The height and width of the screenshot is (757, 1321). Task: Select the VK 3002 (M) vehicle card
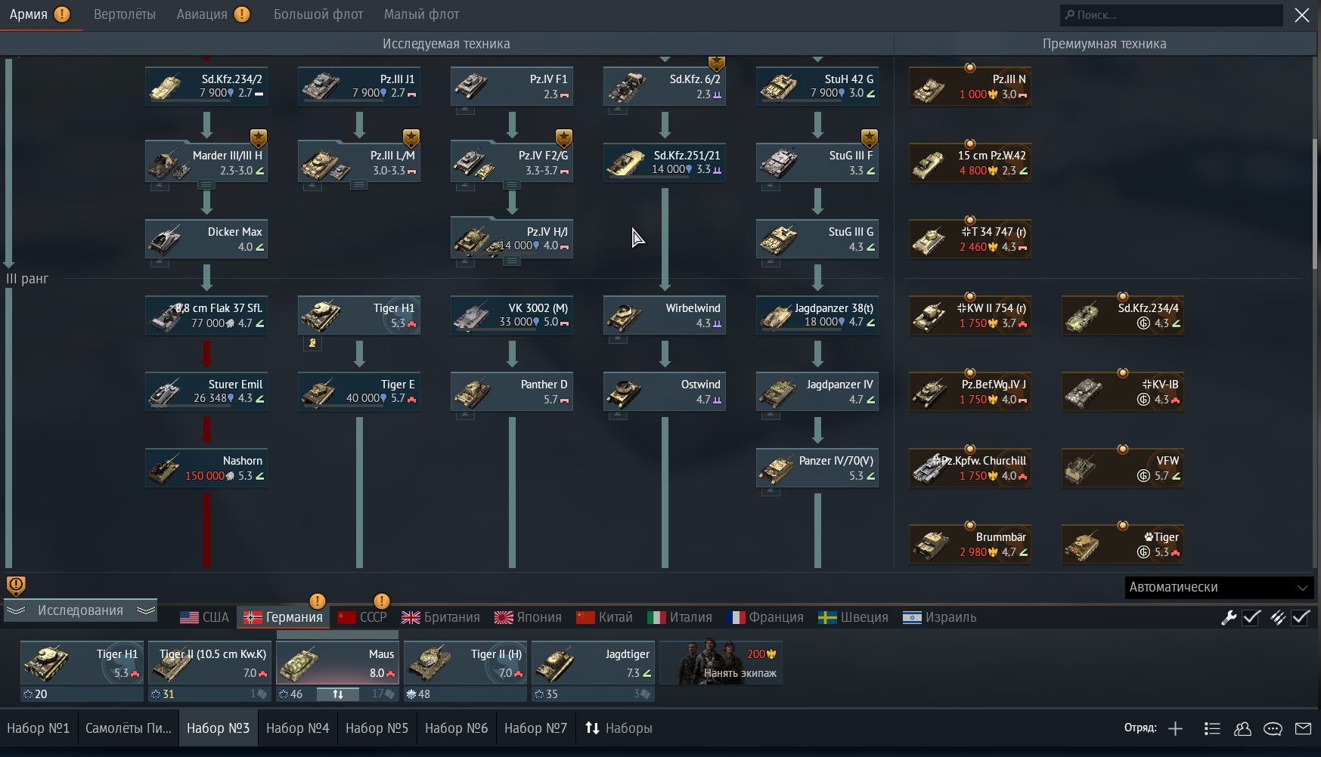tap(512, 315)
